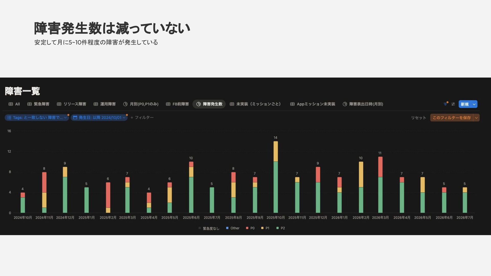
Task: Click the 2025年2月 bar
Action: (x=108, y=198)
